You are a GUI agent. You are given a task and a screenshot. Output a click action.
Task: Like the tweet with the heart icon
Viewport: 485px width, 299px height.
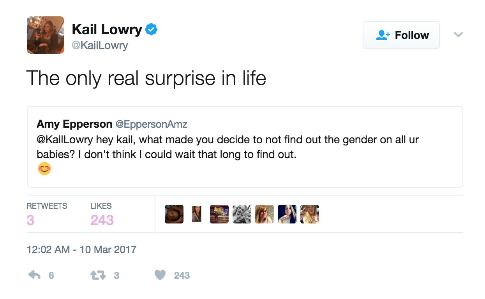tap(160, 275)
